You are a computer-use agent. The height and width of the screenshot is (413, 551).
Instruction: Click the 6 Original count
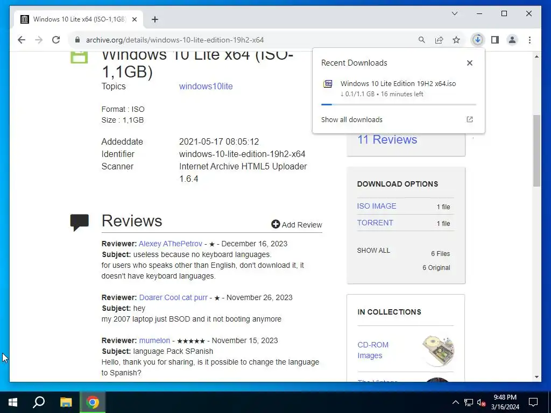click(436, 268)
